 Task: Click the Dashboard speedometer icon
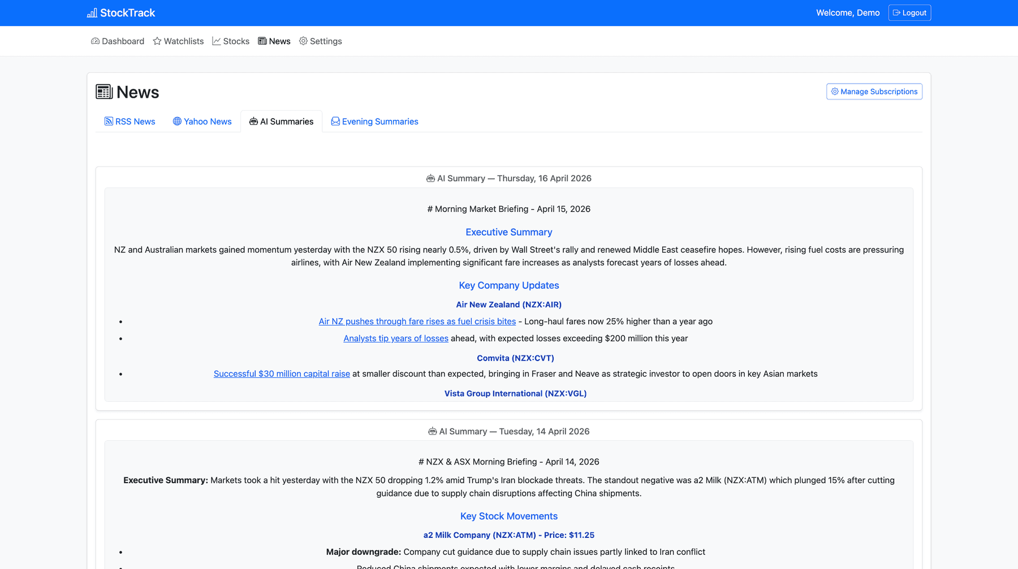[x=95, y=41]
